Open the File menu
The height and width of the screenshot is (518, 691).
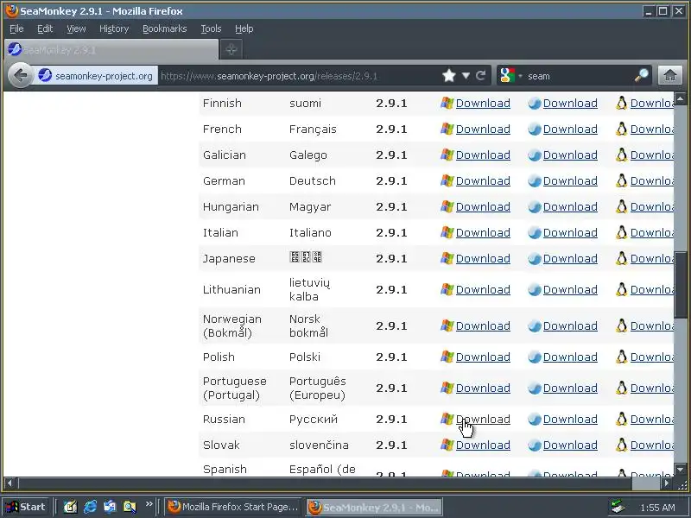tap(16, 28)
